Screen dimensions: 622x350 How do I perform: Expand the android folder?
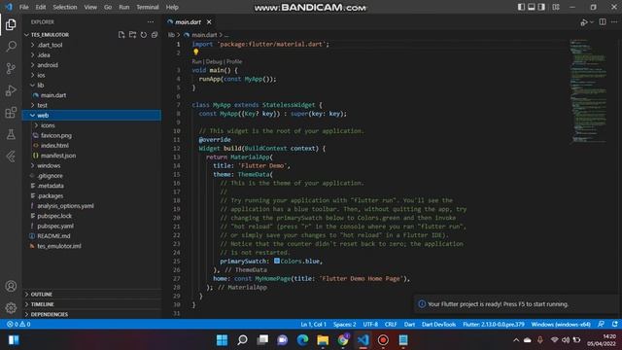(x=92, y=65)
